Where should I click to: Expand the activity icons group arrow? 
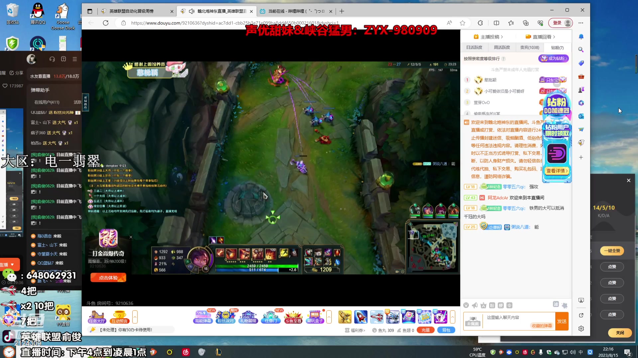pyautogui.click(x=329, y=317)
